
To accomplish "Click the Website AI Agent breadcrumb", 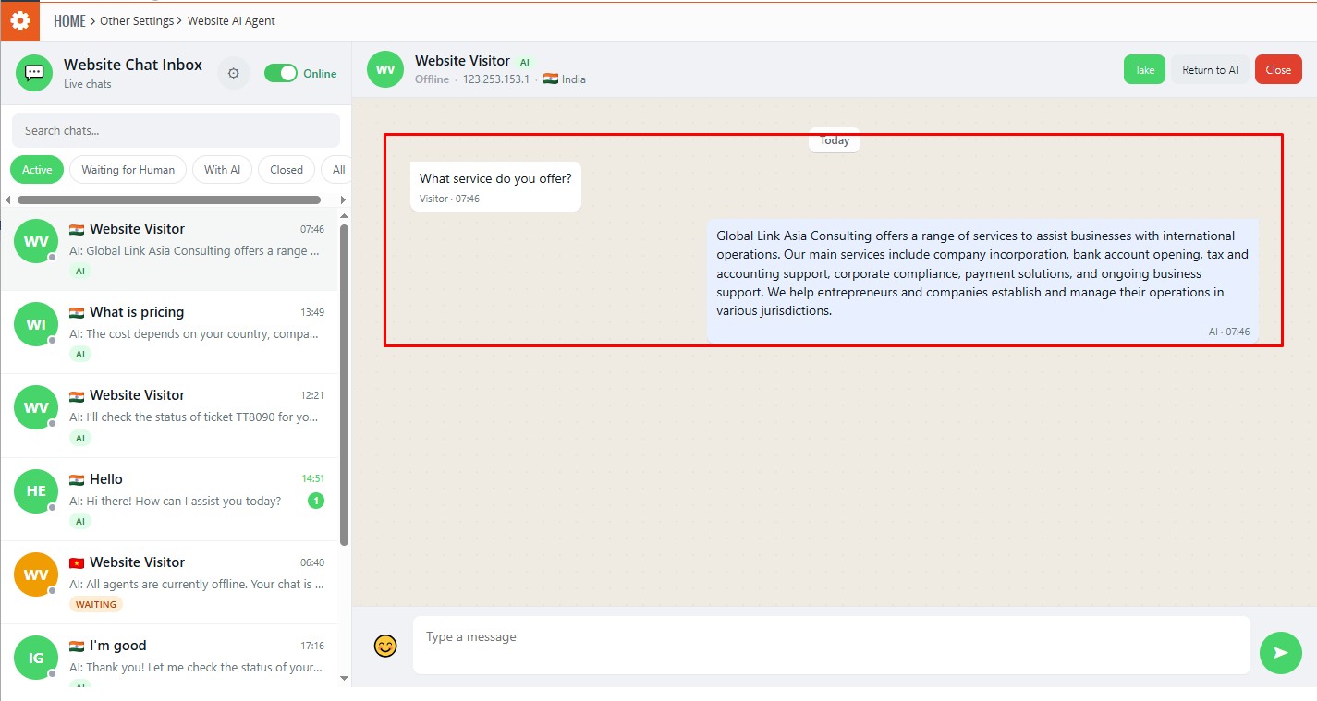I will tap(231, 20).
